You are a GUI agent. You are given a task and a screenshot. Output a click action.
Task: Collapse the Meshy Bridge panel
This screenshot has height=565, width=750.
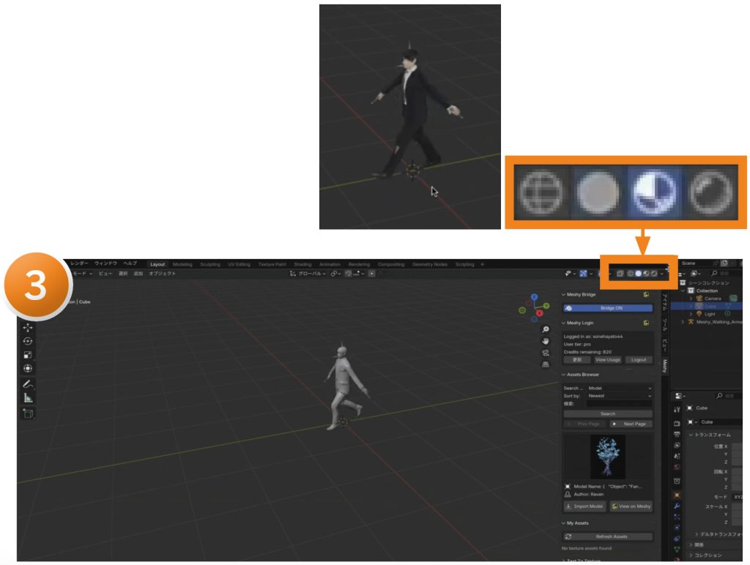[563, 294]
